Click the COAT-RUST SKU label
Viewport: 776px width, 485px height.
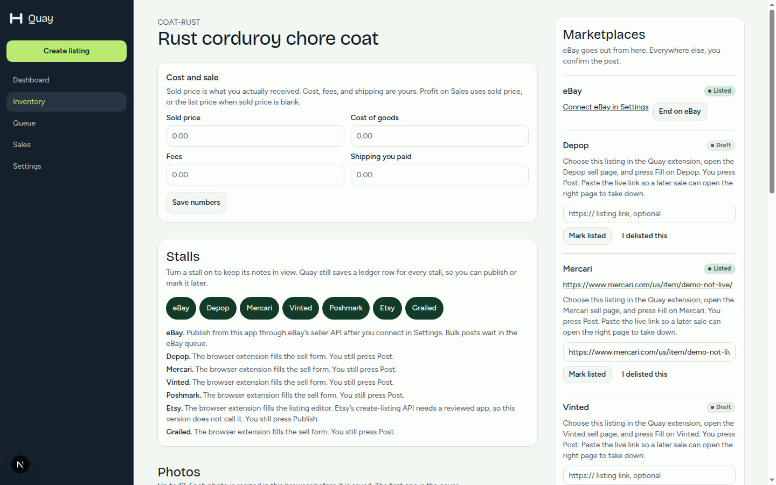179,22
